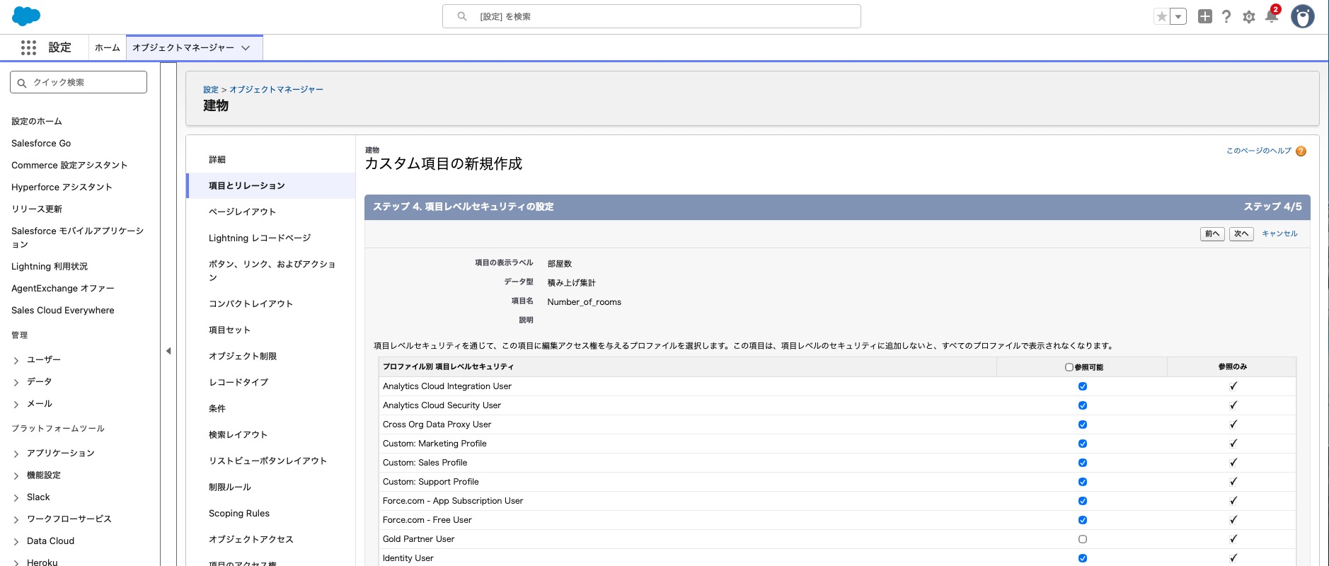
Task: Open Salesforce Go in setup sidebar
Action: (x=41, y=143)
